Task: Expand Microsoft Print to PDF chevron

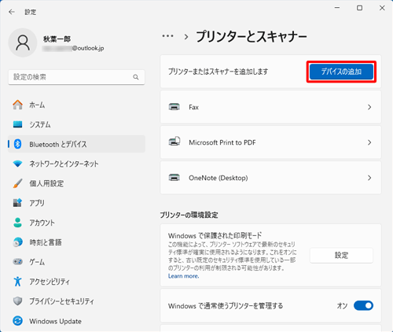Action: pyautogui.click(x=369, y=142)
